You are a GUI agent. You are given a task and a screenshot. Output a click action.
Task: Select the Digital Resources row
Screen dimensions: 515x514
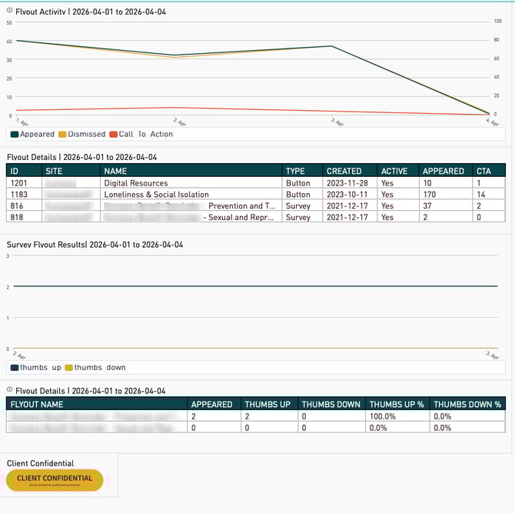[135, 183]
